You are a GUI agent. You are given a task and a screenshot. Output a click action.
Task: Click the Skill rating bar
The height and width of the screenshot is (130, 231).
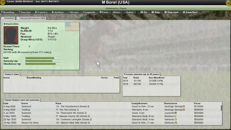point(43,58)
